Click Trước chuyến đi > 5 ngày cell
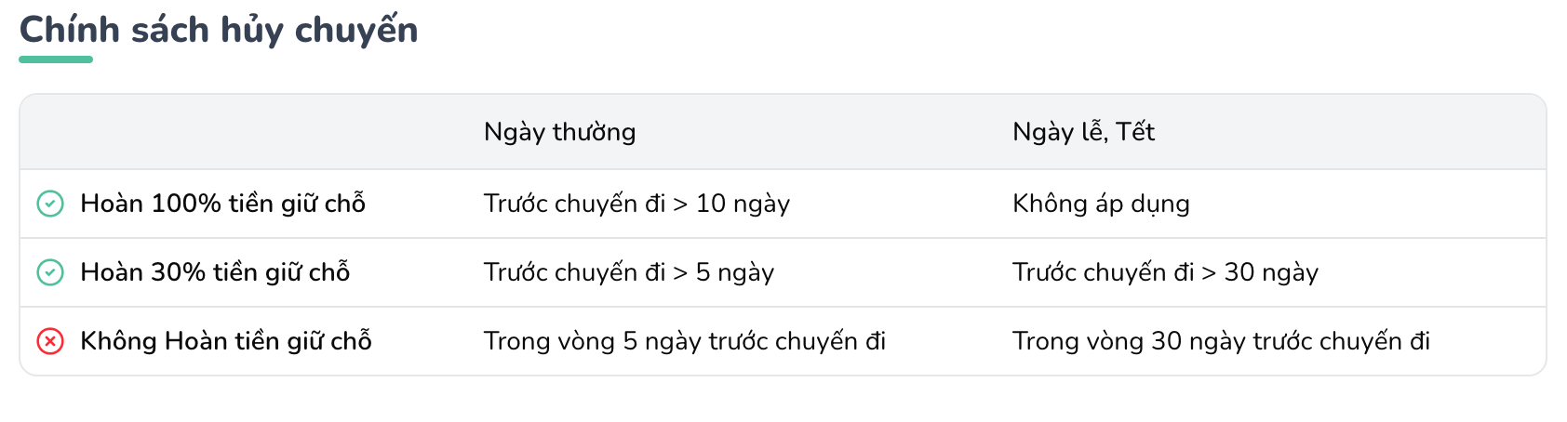1567x422 pixels. tap(629, 272)
